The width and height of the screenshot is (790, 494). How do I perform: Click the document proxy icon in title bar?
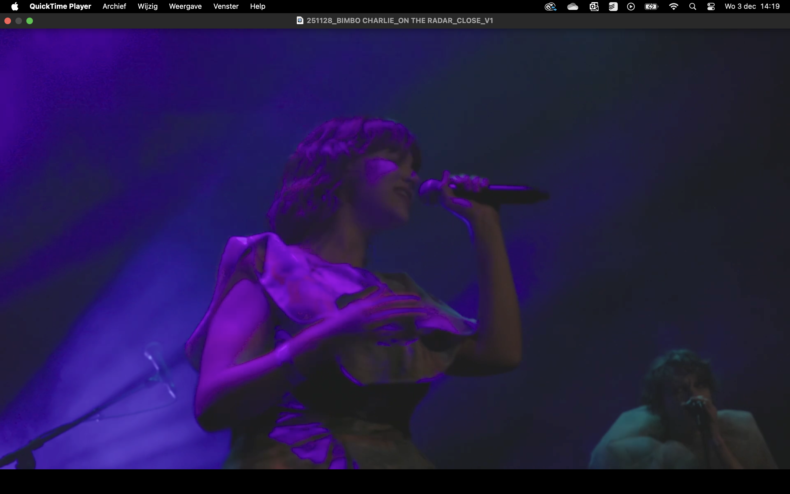[300, 21]
